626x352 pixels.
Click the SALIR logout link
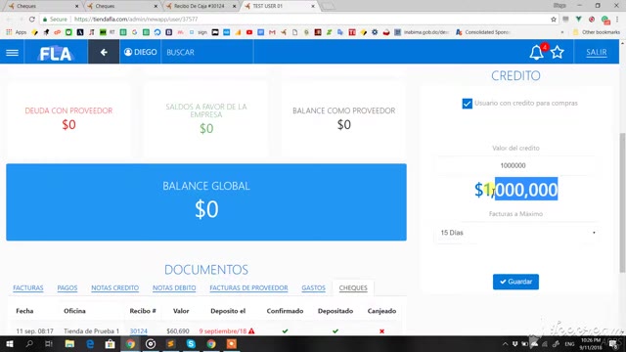pyautogui.click(x=597, y=52)
